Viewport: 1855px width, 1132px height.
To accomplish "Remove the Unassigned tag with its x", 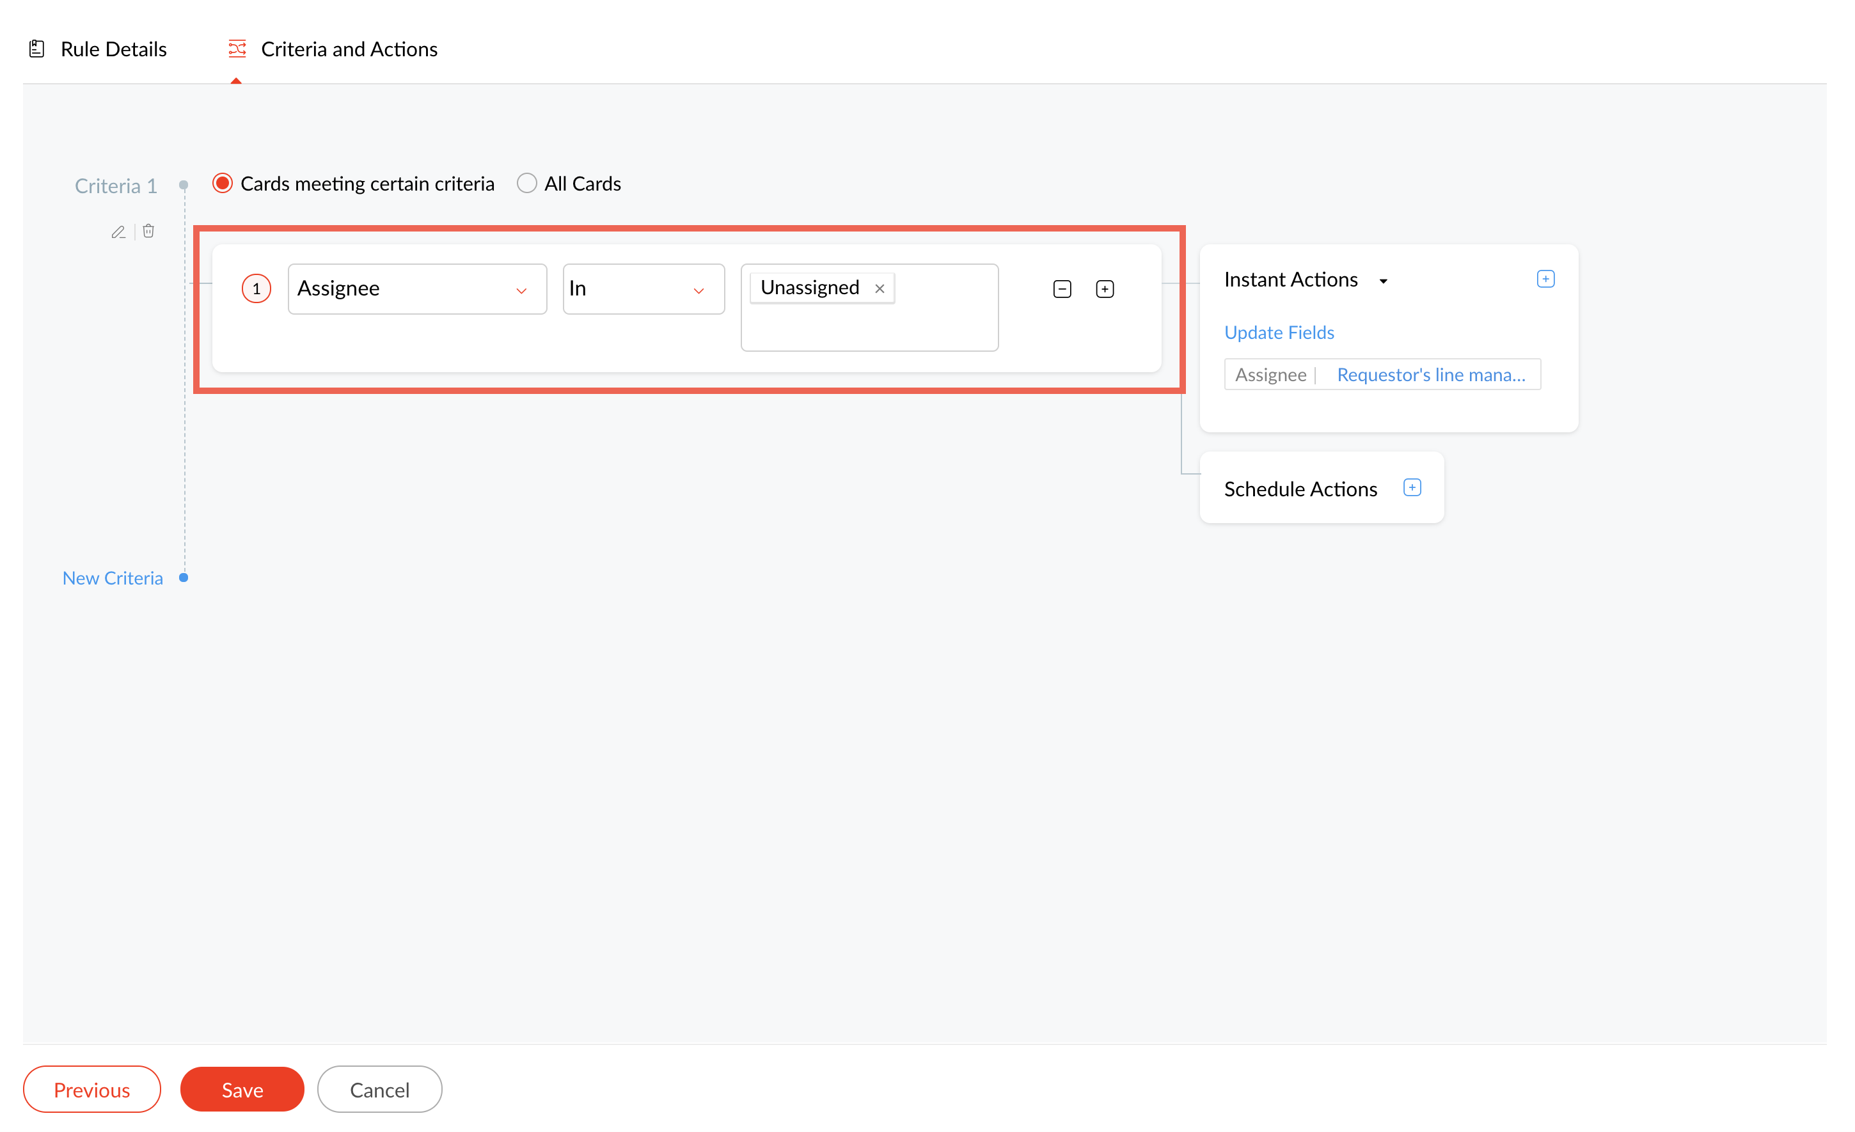I will (880, 288).
